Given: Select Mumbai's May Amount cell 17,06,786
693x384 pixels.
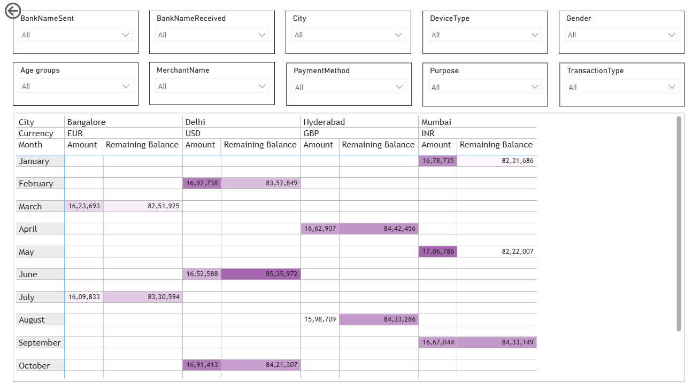Looking at the screenshot, I should 437,251.
